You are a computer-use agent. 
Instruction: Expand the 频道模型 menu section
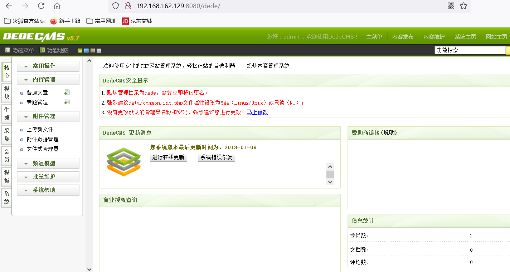pyautogui.click(x=48, y=163)
